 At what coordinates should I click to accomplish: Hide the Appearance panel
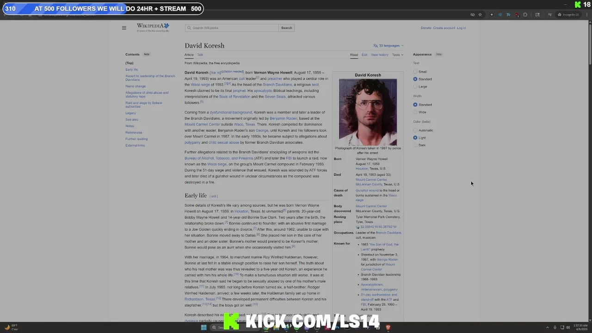click(x=439, y=54)
